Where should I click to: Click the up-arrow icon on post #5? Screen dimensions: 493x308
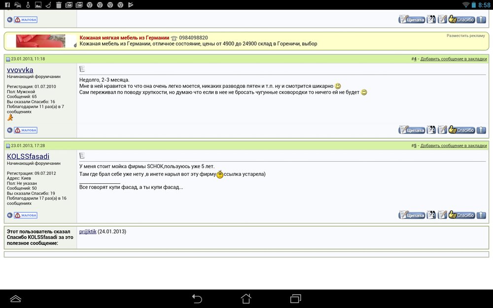(x=481, y=215)
